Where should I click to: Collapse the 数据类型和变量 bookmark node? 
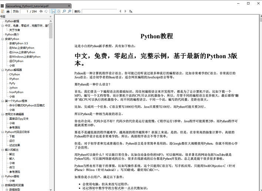3,185
